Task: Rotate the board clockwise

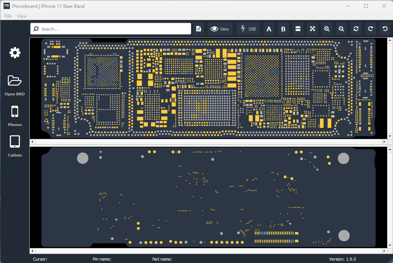Action: (x=370, y=29)
